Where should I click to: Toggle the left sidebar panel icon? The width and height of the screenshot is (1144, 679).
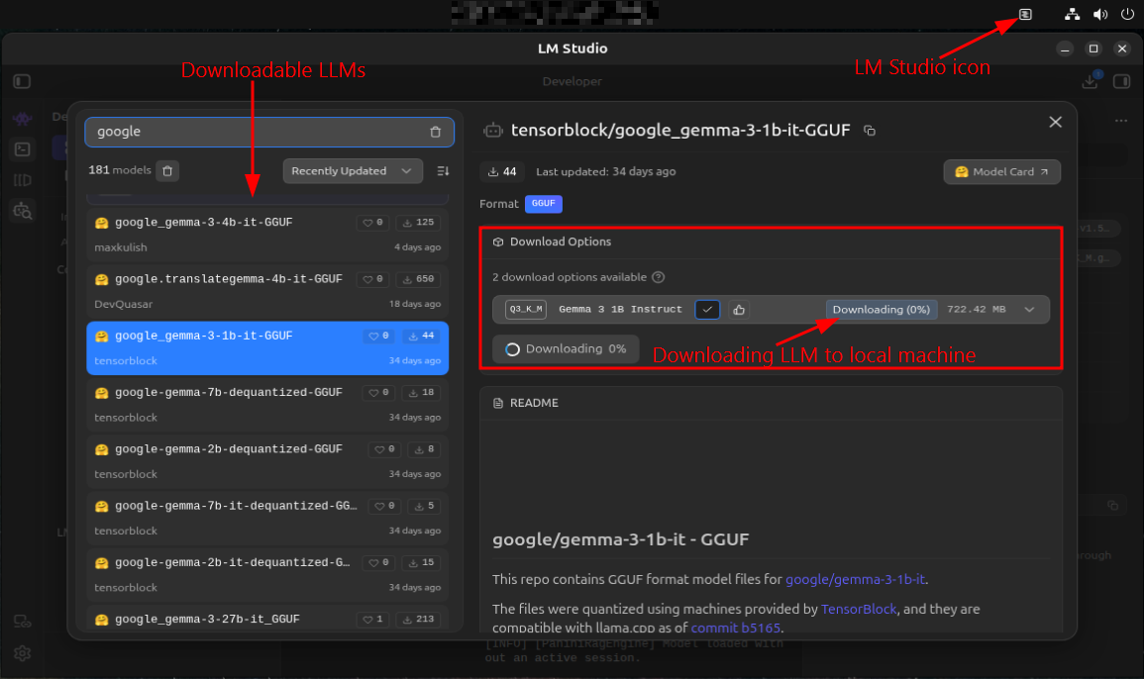tap(22, 81)
